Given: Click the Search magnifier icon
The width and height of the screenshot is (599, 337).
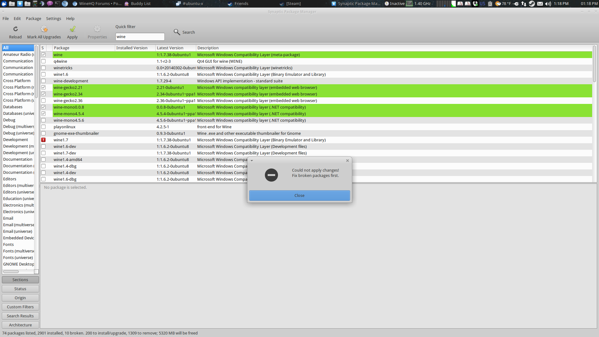Looking at the screenshot, I should point(177,32).
